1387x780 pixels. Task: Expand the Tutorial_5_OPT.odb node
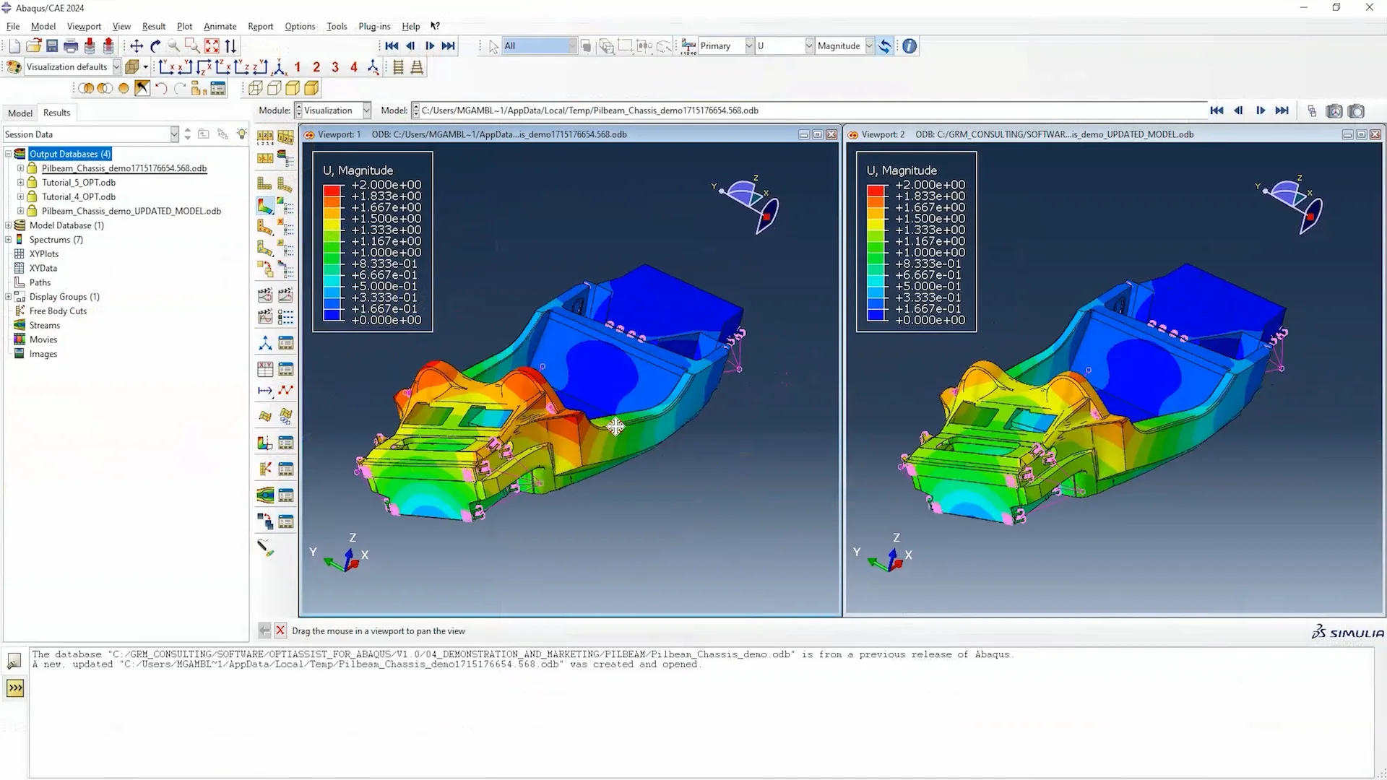click(x=21, y=183)
